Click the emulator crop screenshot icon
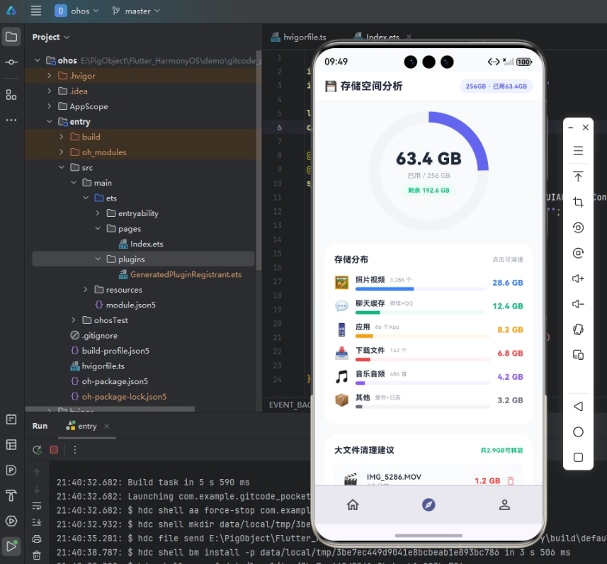The image size is (607, 564). pyautogui.click(x=578, y=202)
